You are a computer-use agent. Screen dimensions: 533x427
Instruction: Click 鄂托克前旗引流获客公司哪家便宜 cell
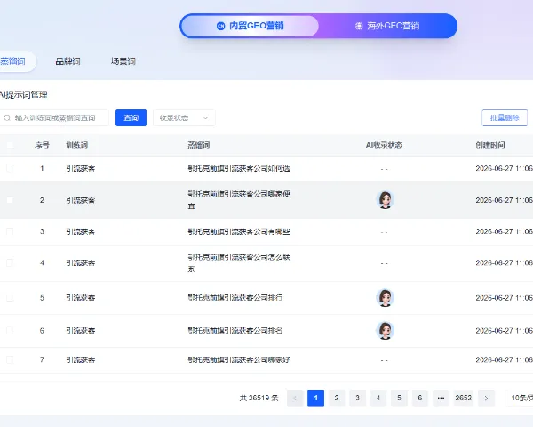[239, 200]
